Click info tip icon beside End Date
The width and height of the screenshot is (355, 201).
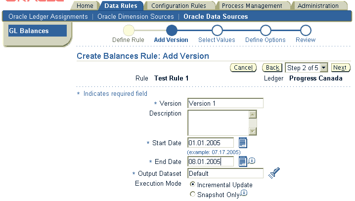(x=252, y=161)
